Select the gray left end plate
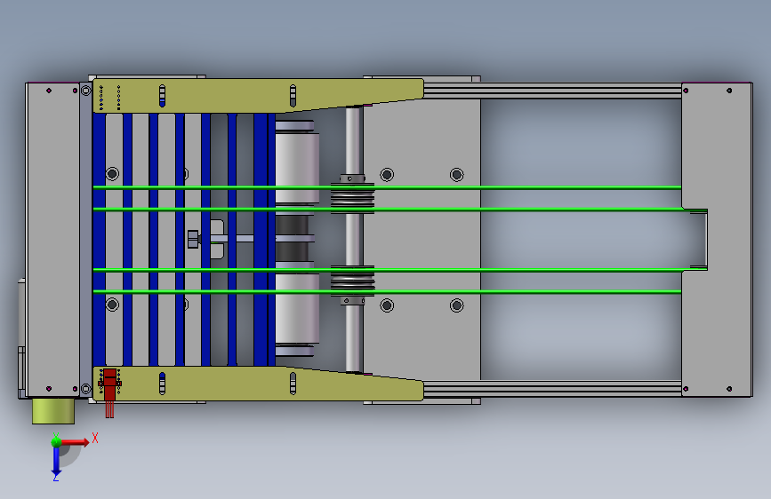Screen dimensions: 771x499 point(52,239)
